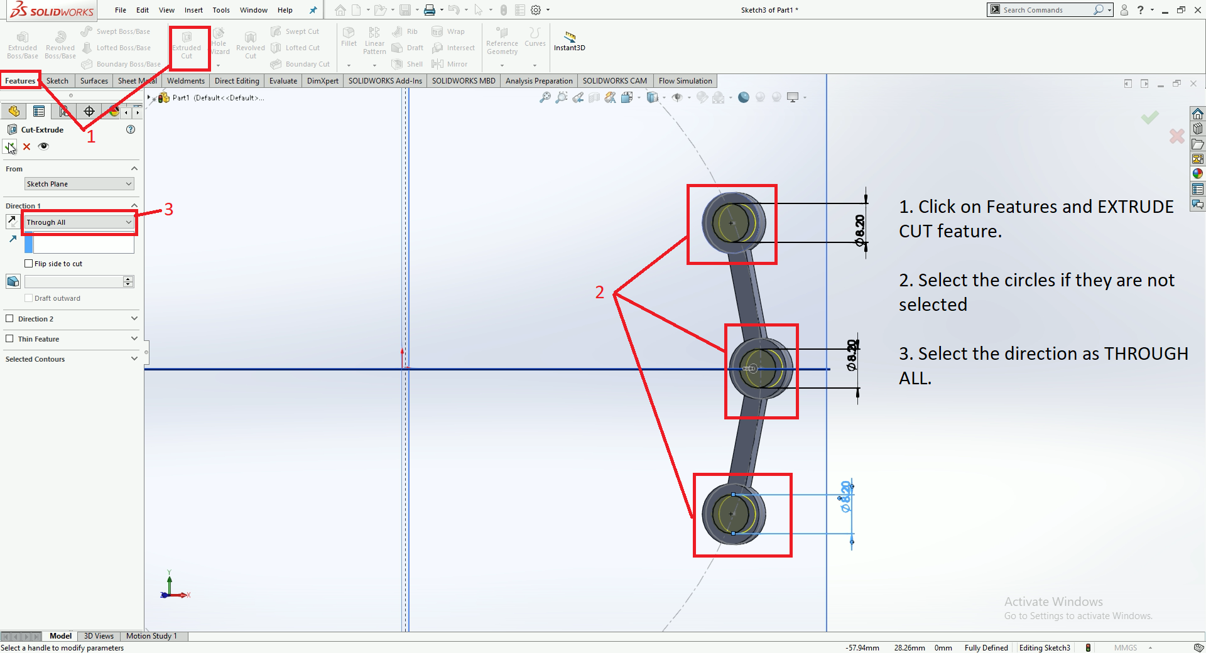
Task: Click the Previous View icon
Action: pos(578,97)
